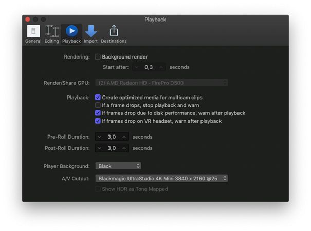
Task: Open the Render/Share GPU dropdown
Action: point(161,83)
